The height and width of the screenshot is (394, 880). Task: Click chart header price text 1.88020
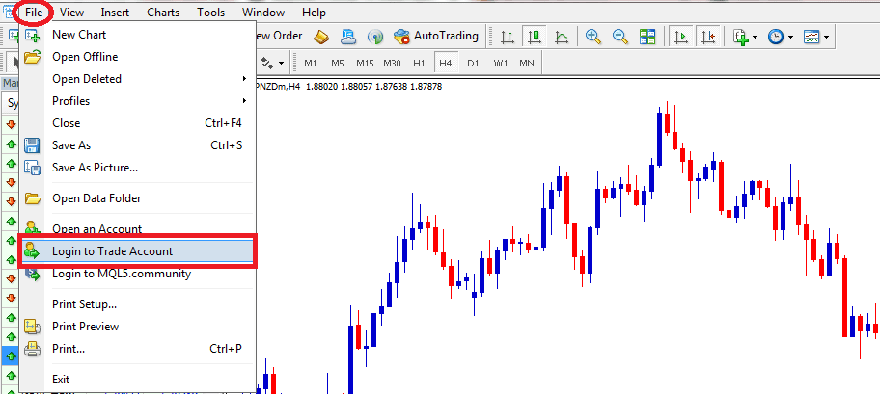pos(322,87)
